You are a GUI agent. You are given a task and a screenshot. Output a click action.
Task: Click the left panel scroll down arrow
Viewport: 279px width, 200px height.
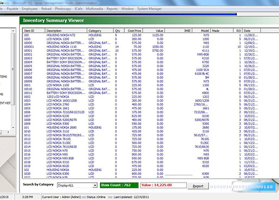(13, 128)
